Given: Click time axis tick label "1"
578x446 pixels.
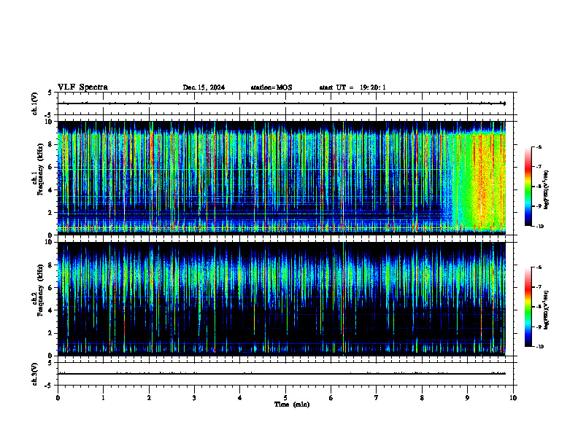Looking at the screenshot, I should coord(103,398).
